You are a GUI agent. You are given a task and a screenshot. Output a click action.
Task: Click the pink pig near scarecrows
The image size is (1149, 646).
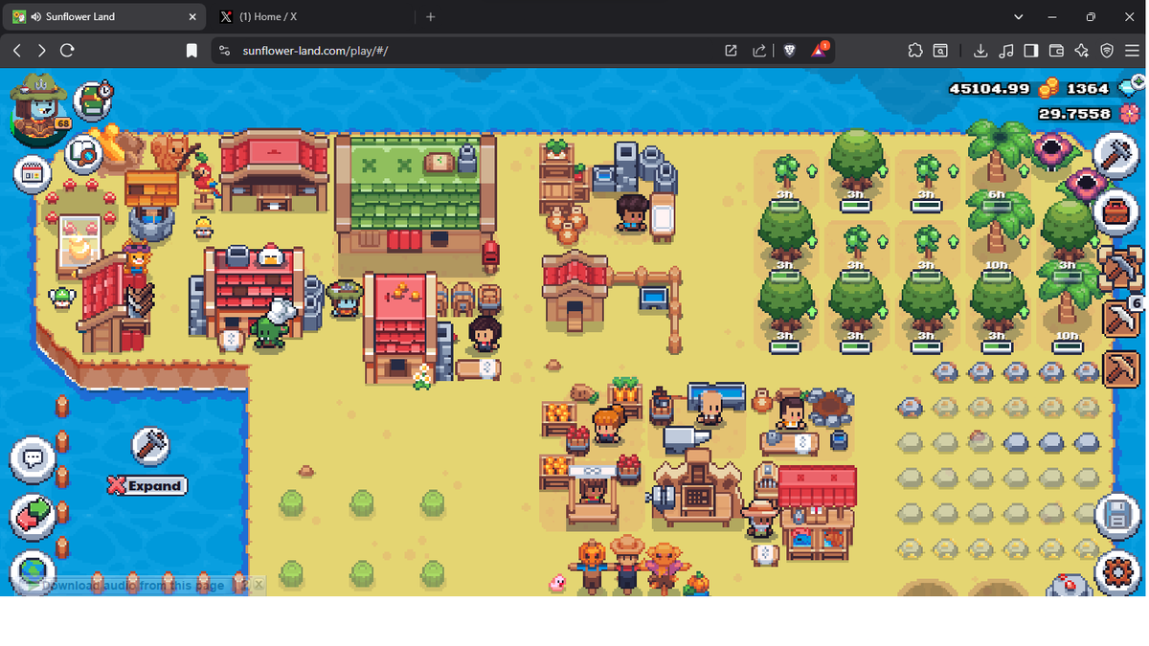pyautogui.click(x=557, y=582)
